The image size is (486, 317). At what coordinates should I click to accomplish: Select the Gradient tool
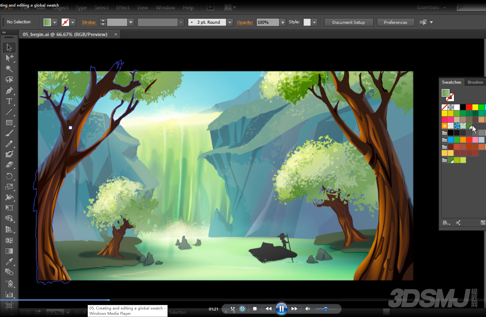(9, 251)
